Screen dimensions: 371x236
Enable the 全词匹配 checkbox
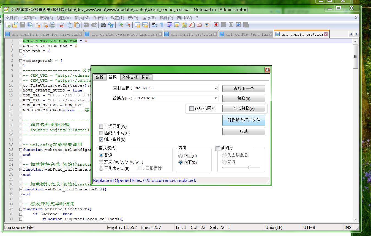click(101, 126)
